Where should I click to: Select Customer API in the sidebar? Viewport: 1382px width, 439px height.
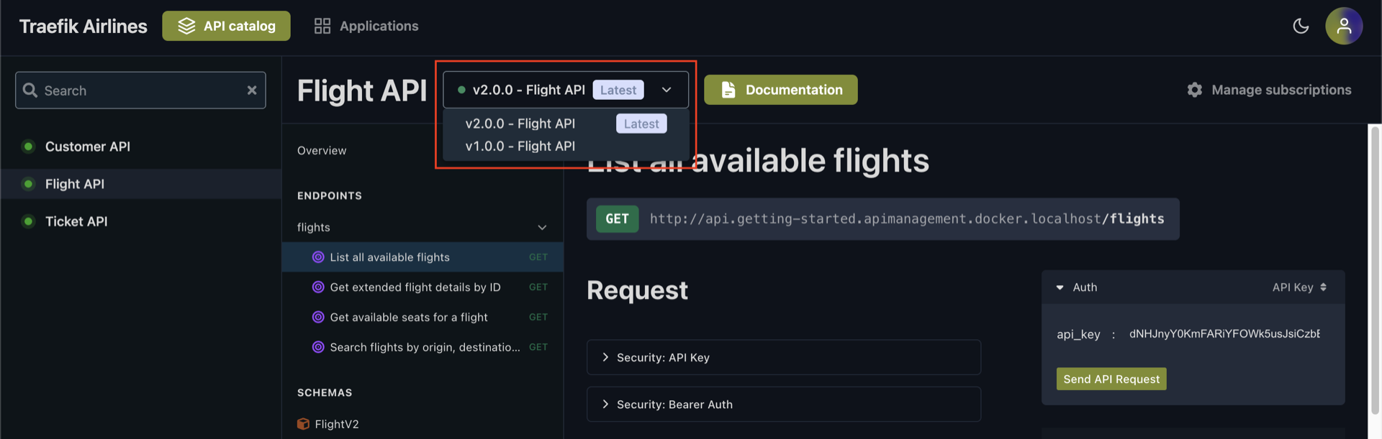coord(141,147)
